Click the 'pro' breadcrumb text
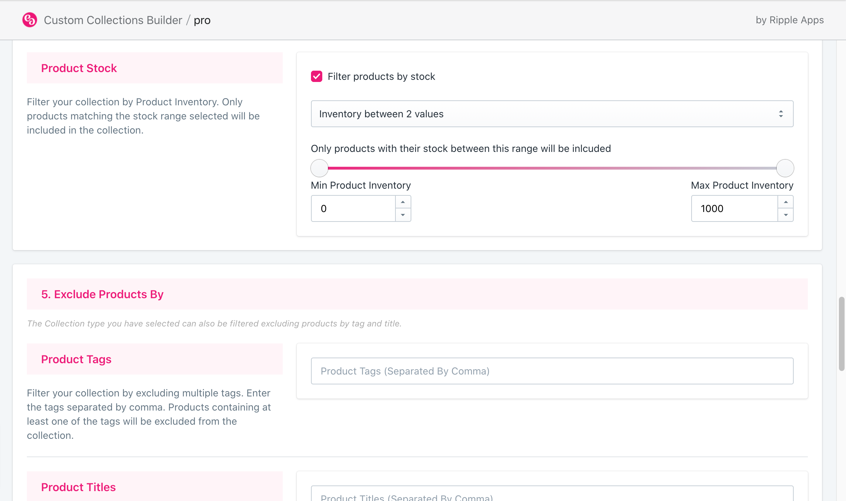 tap(202, 20)
